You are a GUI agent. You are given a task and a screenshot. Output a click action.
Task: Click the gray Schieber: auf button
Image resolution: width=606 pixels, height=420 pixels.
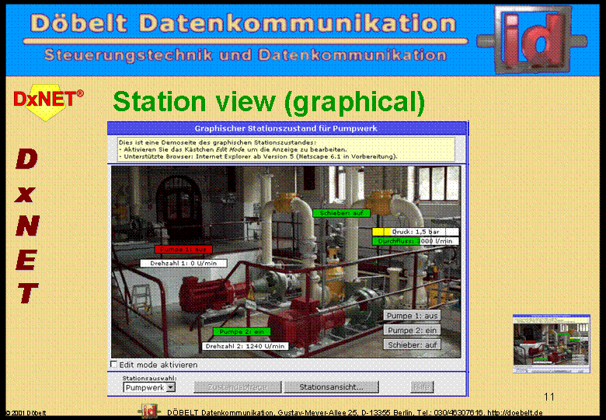pyautogui.click(x=412, y=345)
